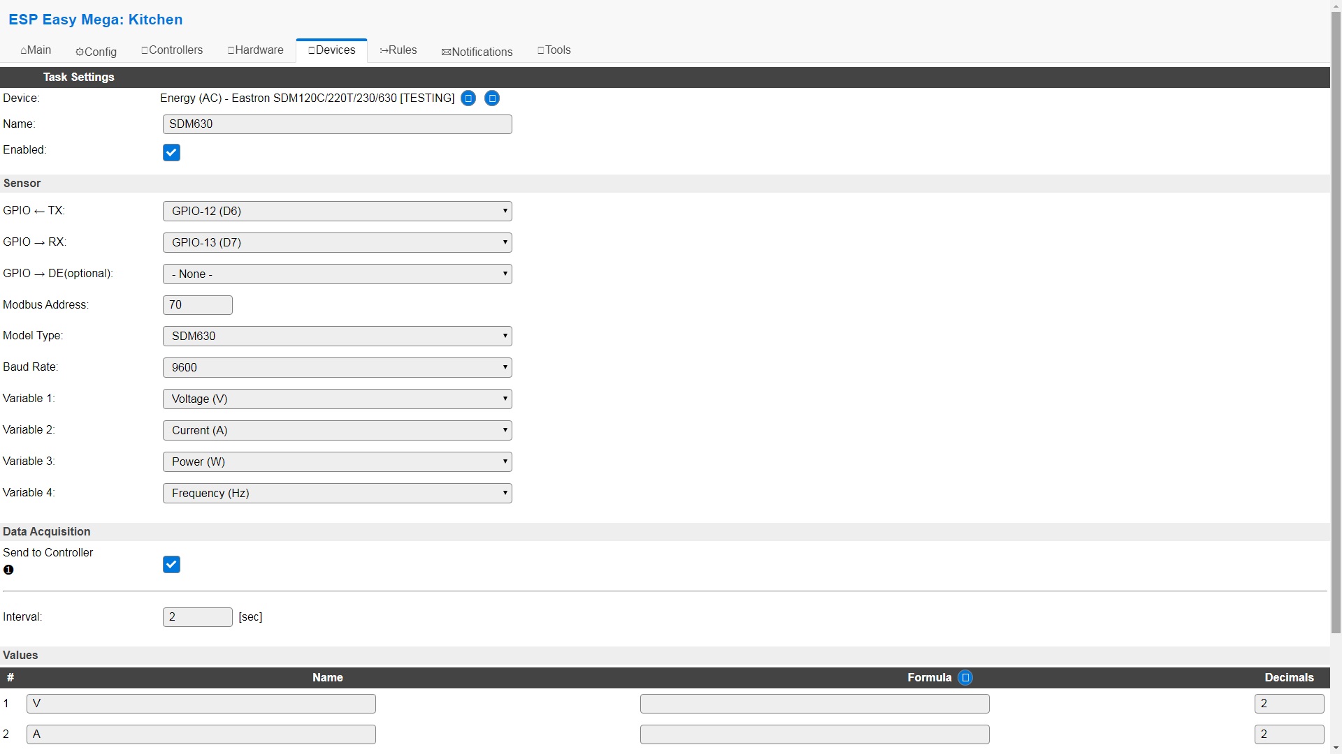Open the Tools tab
Image resolution: width=1342 pixels, height=754 pixels.
click(x=554, y=50)
